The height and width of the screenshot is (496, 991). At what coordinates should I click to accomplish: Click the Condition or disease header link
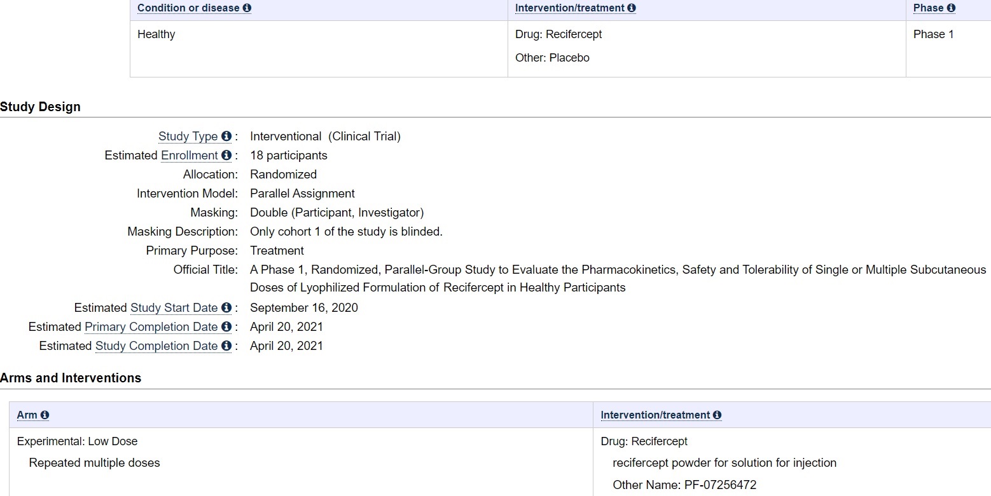[x=188, y=8]
